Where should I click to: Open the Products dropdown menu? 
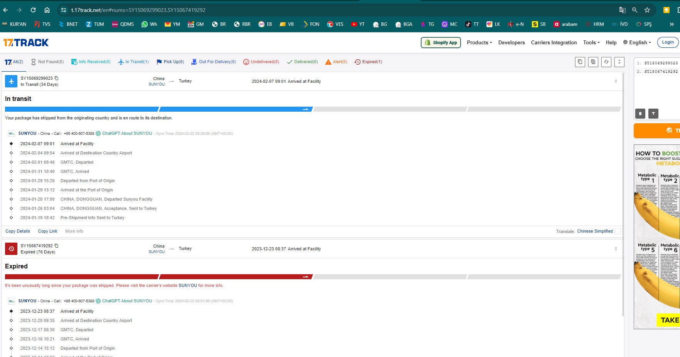coord(479,43)
